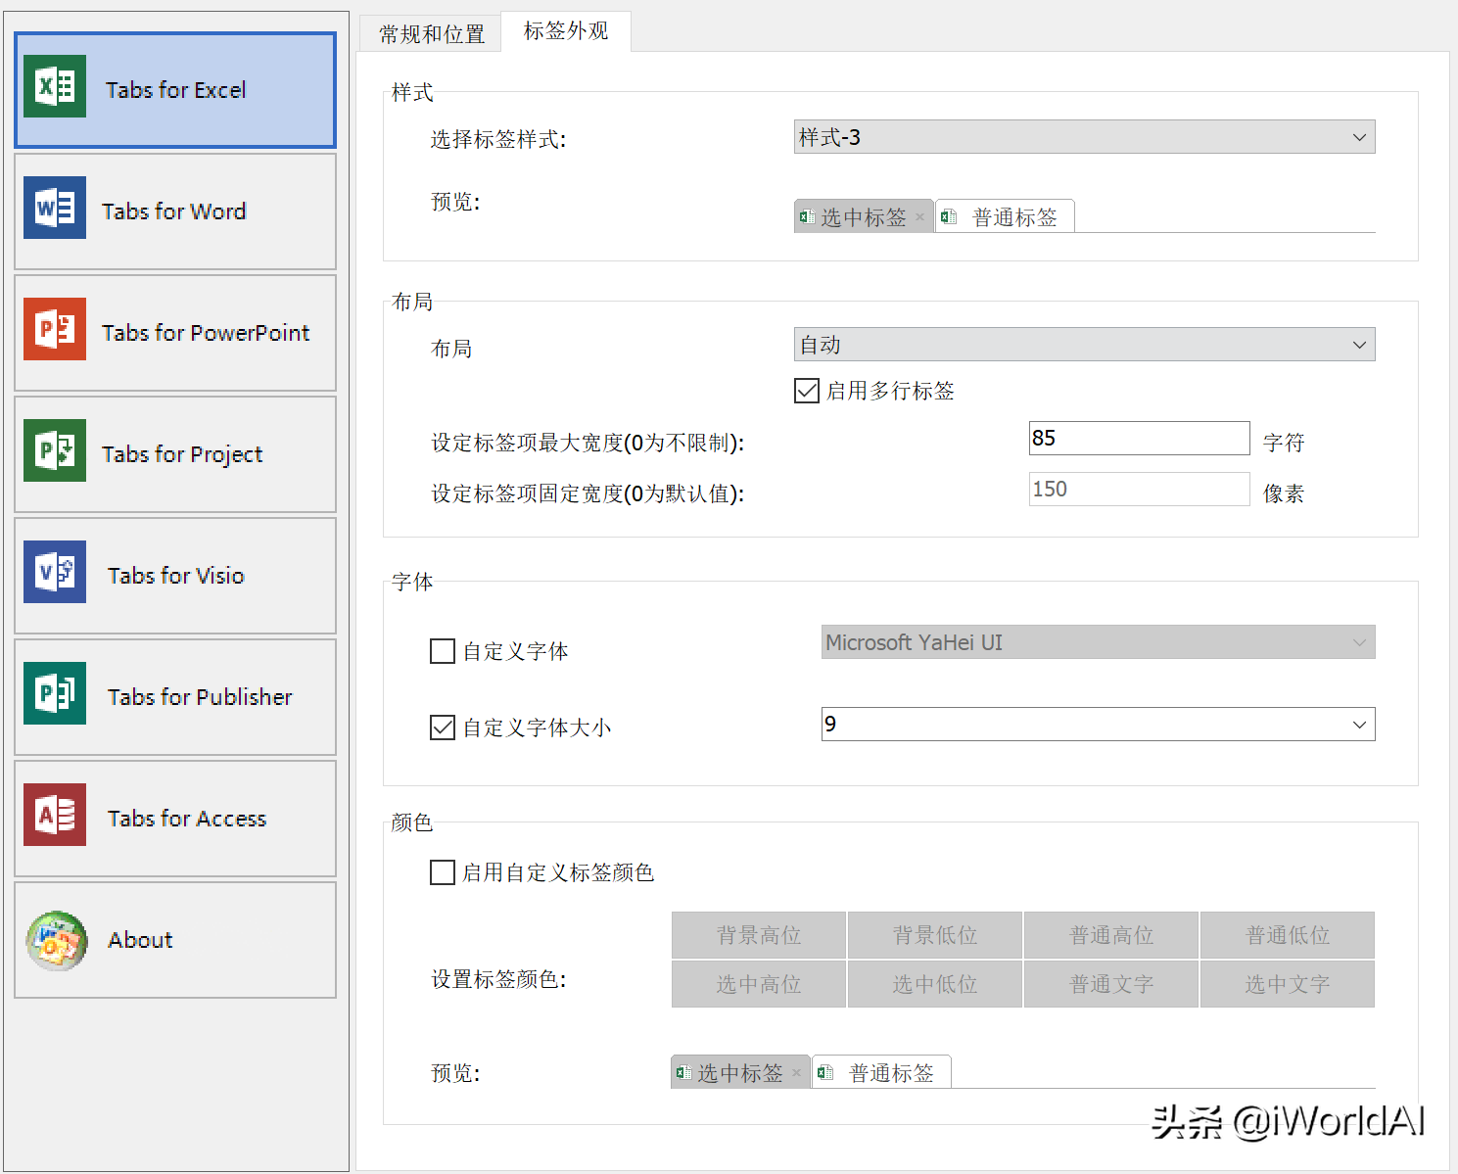Open the 选择标签样式 dropdown showing 样式-3
The image size is (1458, 1174).
coord(1084,137)
